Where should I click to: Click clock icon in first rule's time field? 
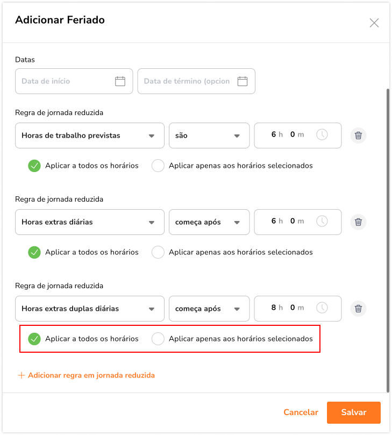(322, 135)
